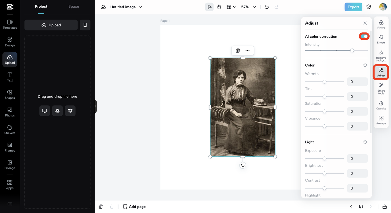Switch to the Space tab
The image size is (391, 213).
[74, 6]
